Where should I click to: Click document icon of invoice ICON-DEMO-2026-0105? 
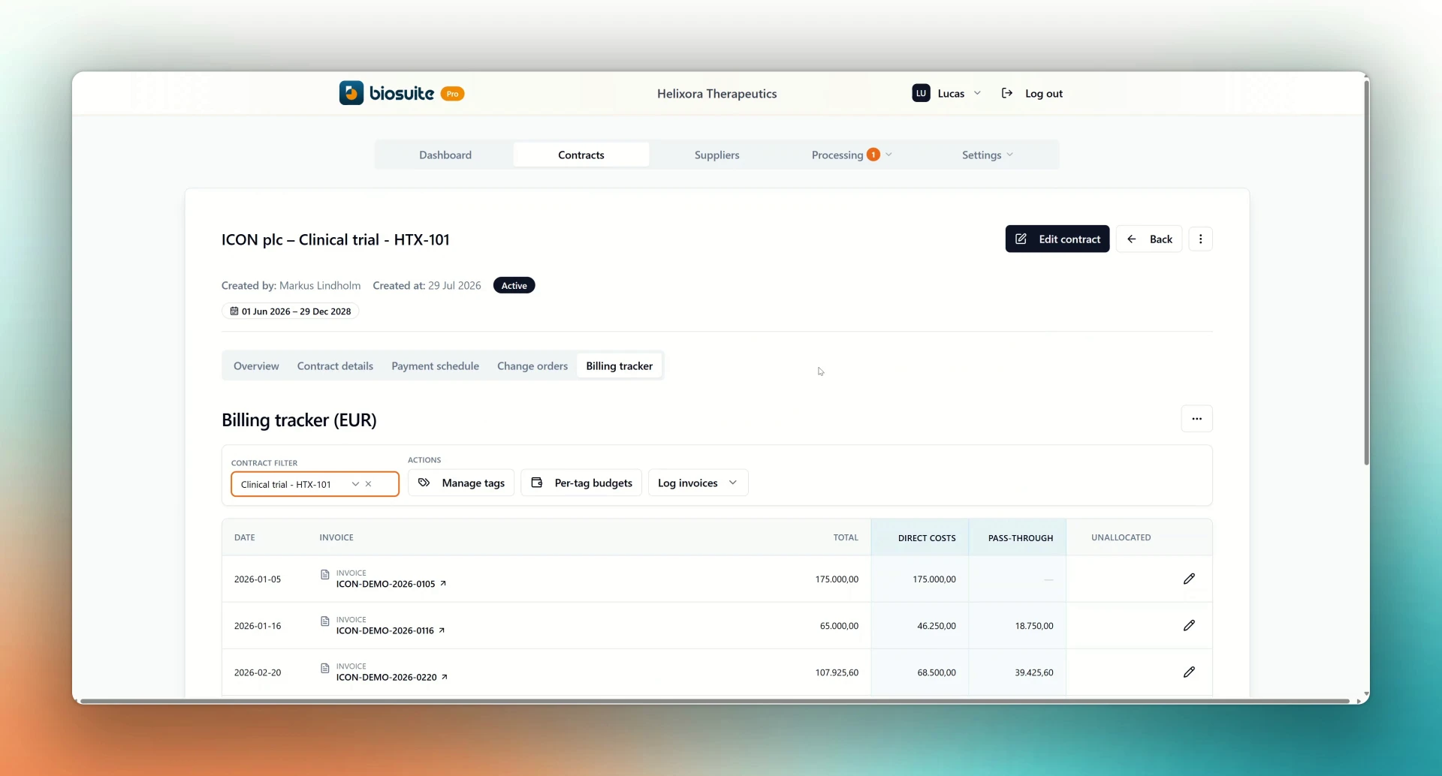pos(325,574)
